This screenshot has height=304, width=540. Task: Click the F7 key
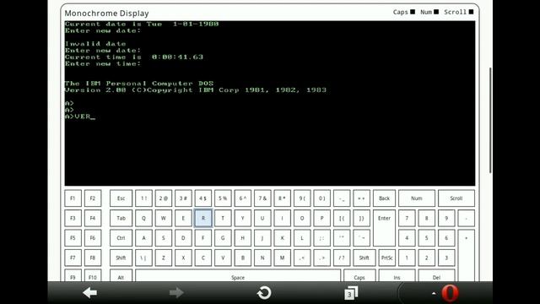coord(73,258)
